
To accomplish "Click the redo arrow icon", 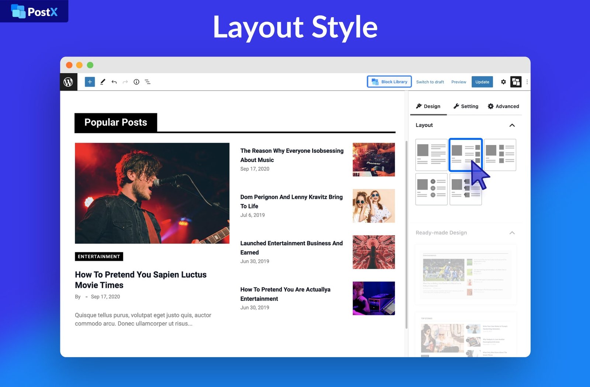I will [x=125, y=82].
